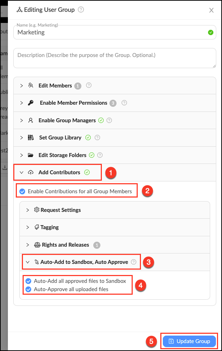
Task: Click the library icon next to Set Group Library
Action: (32, 138)
